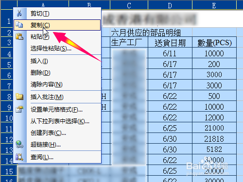Choose 插入批注(M) menu entry
The height and width of the screenshot is (182, 243).
[57, 97]
